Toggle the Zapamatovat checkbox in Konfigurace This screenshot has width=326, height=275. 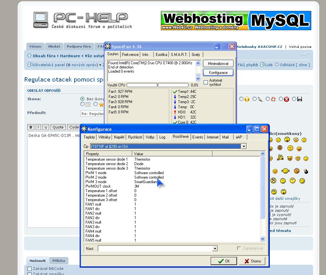pyautogui.click(x=239, y=248)
